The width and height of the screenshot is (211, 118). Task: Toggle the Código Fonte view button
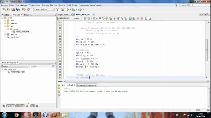[64, 18]
